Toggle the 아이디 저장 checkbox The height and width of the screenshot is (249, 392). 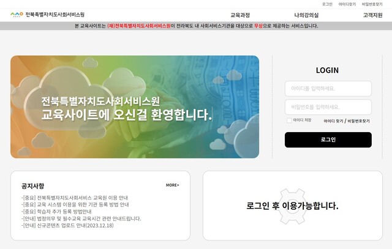(289, 121)
